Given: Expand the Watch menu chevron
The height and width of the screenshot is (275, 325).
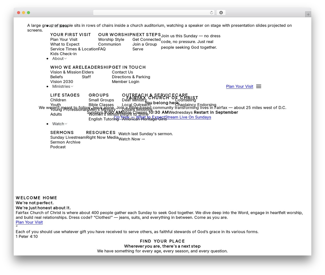Looking at the screenshot, I should [x=66, y=124].
